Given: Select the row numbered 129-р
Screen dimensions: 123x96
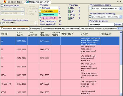Looking at the screenshot, I should [x=60, y=75].
